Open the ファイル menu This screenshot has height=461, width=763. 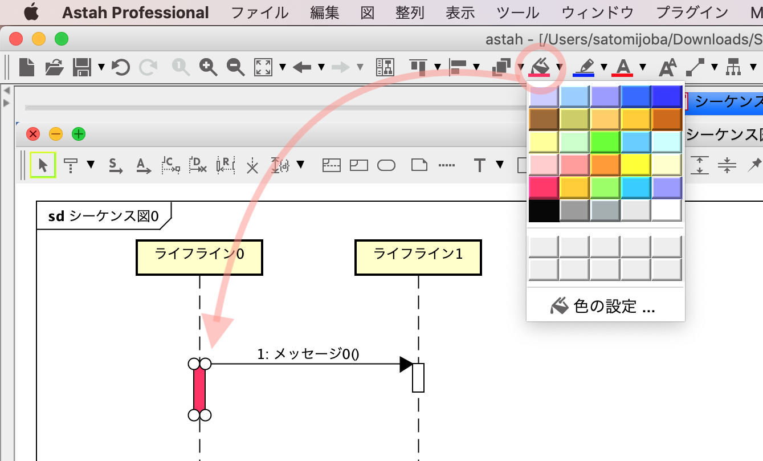tap(259, 13)
